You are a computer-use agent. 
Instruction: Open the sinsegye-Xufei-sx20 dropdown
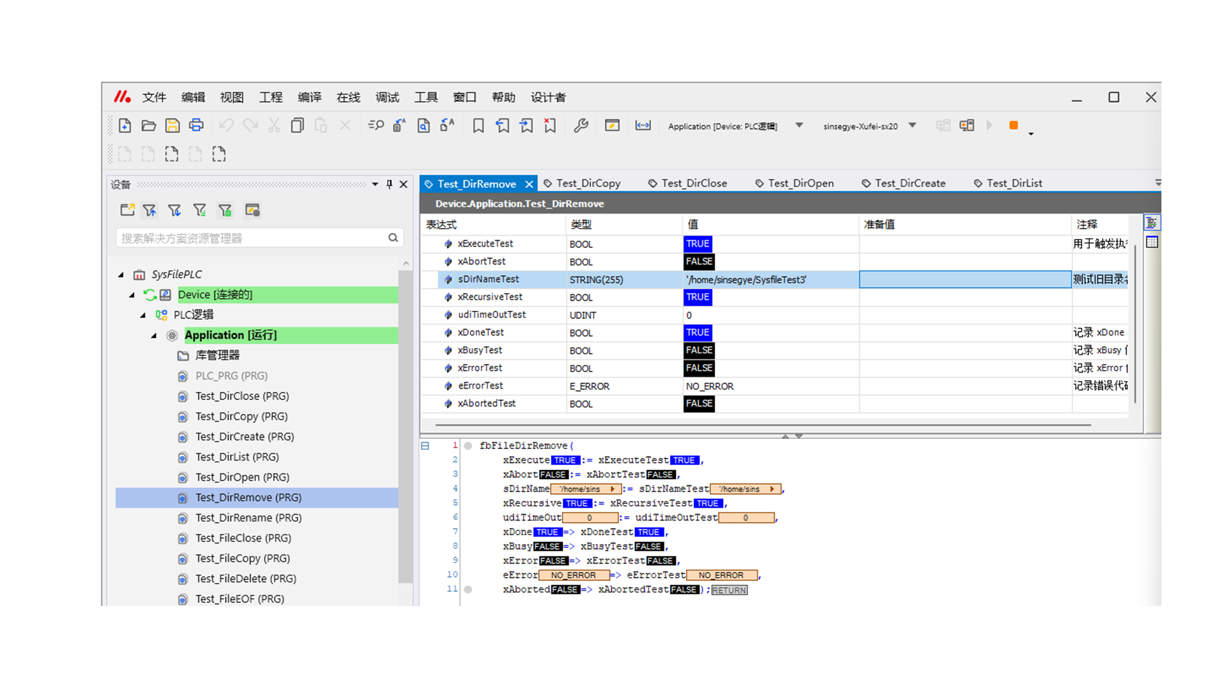tap(912, 125)
